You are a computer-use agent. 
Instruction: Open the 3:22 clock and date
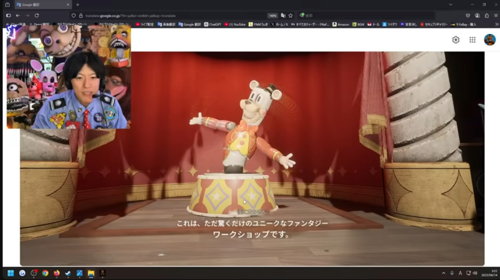pyautogui.click(x=490, y=273)
